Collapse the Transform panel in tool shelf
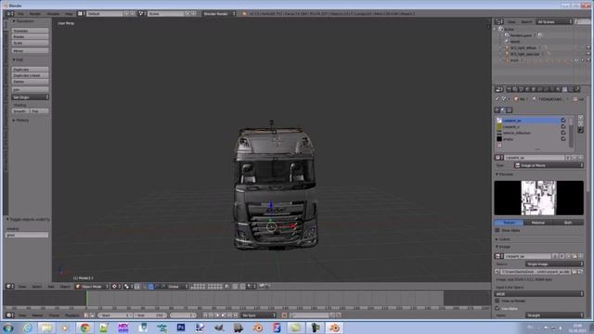594x334 pixels. coord(23,21)
